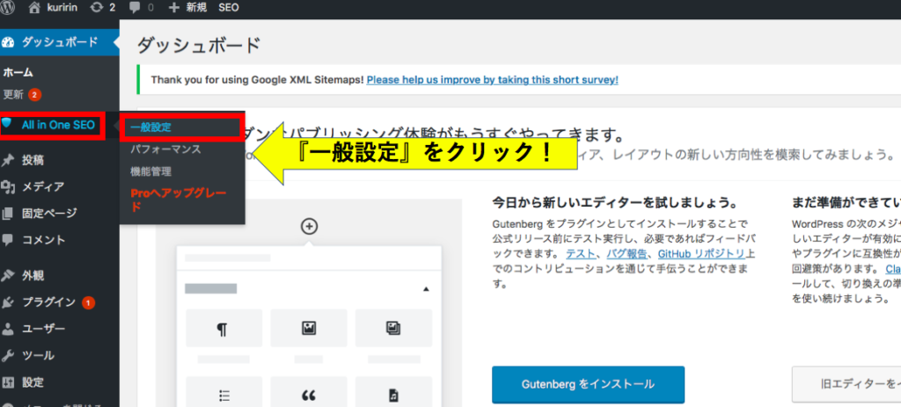The width and height of the screenshot is (901, 407).
Task: Click the ダッシュボード page heading
Action: [x=199, y=45]
